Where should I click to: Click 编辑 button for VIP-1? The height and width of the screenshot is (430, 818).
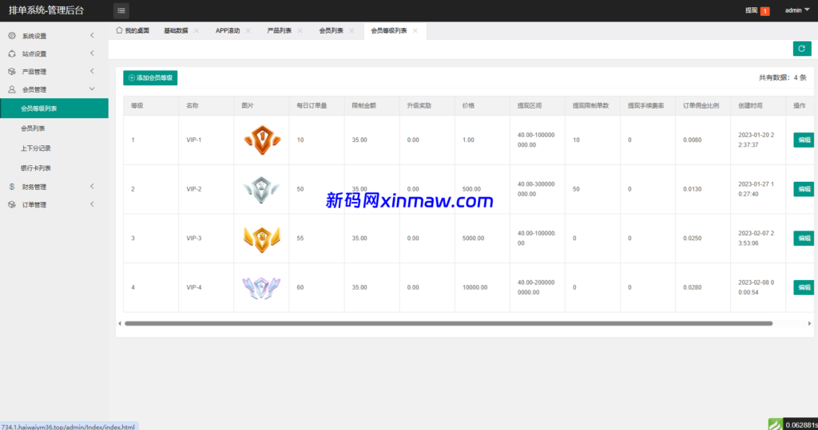[x=804, y=140]
